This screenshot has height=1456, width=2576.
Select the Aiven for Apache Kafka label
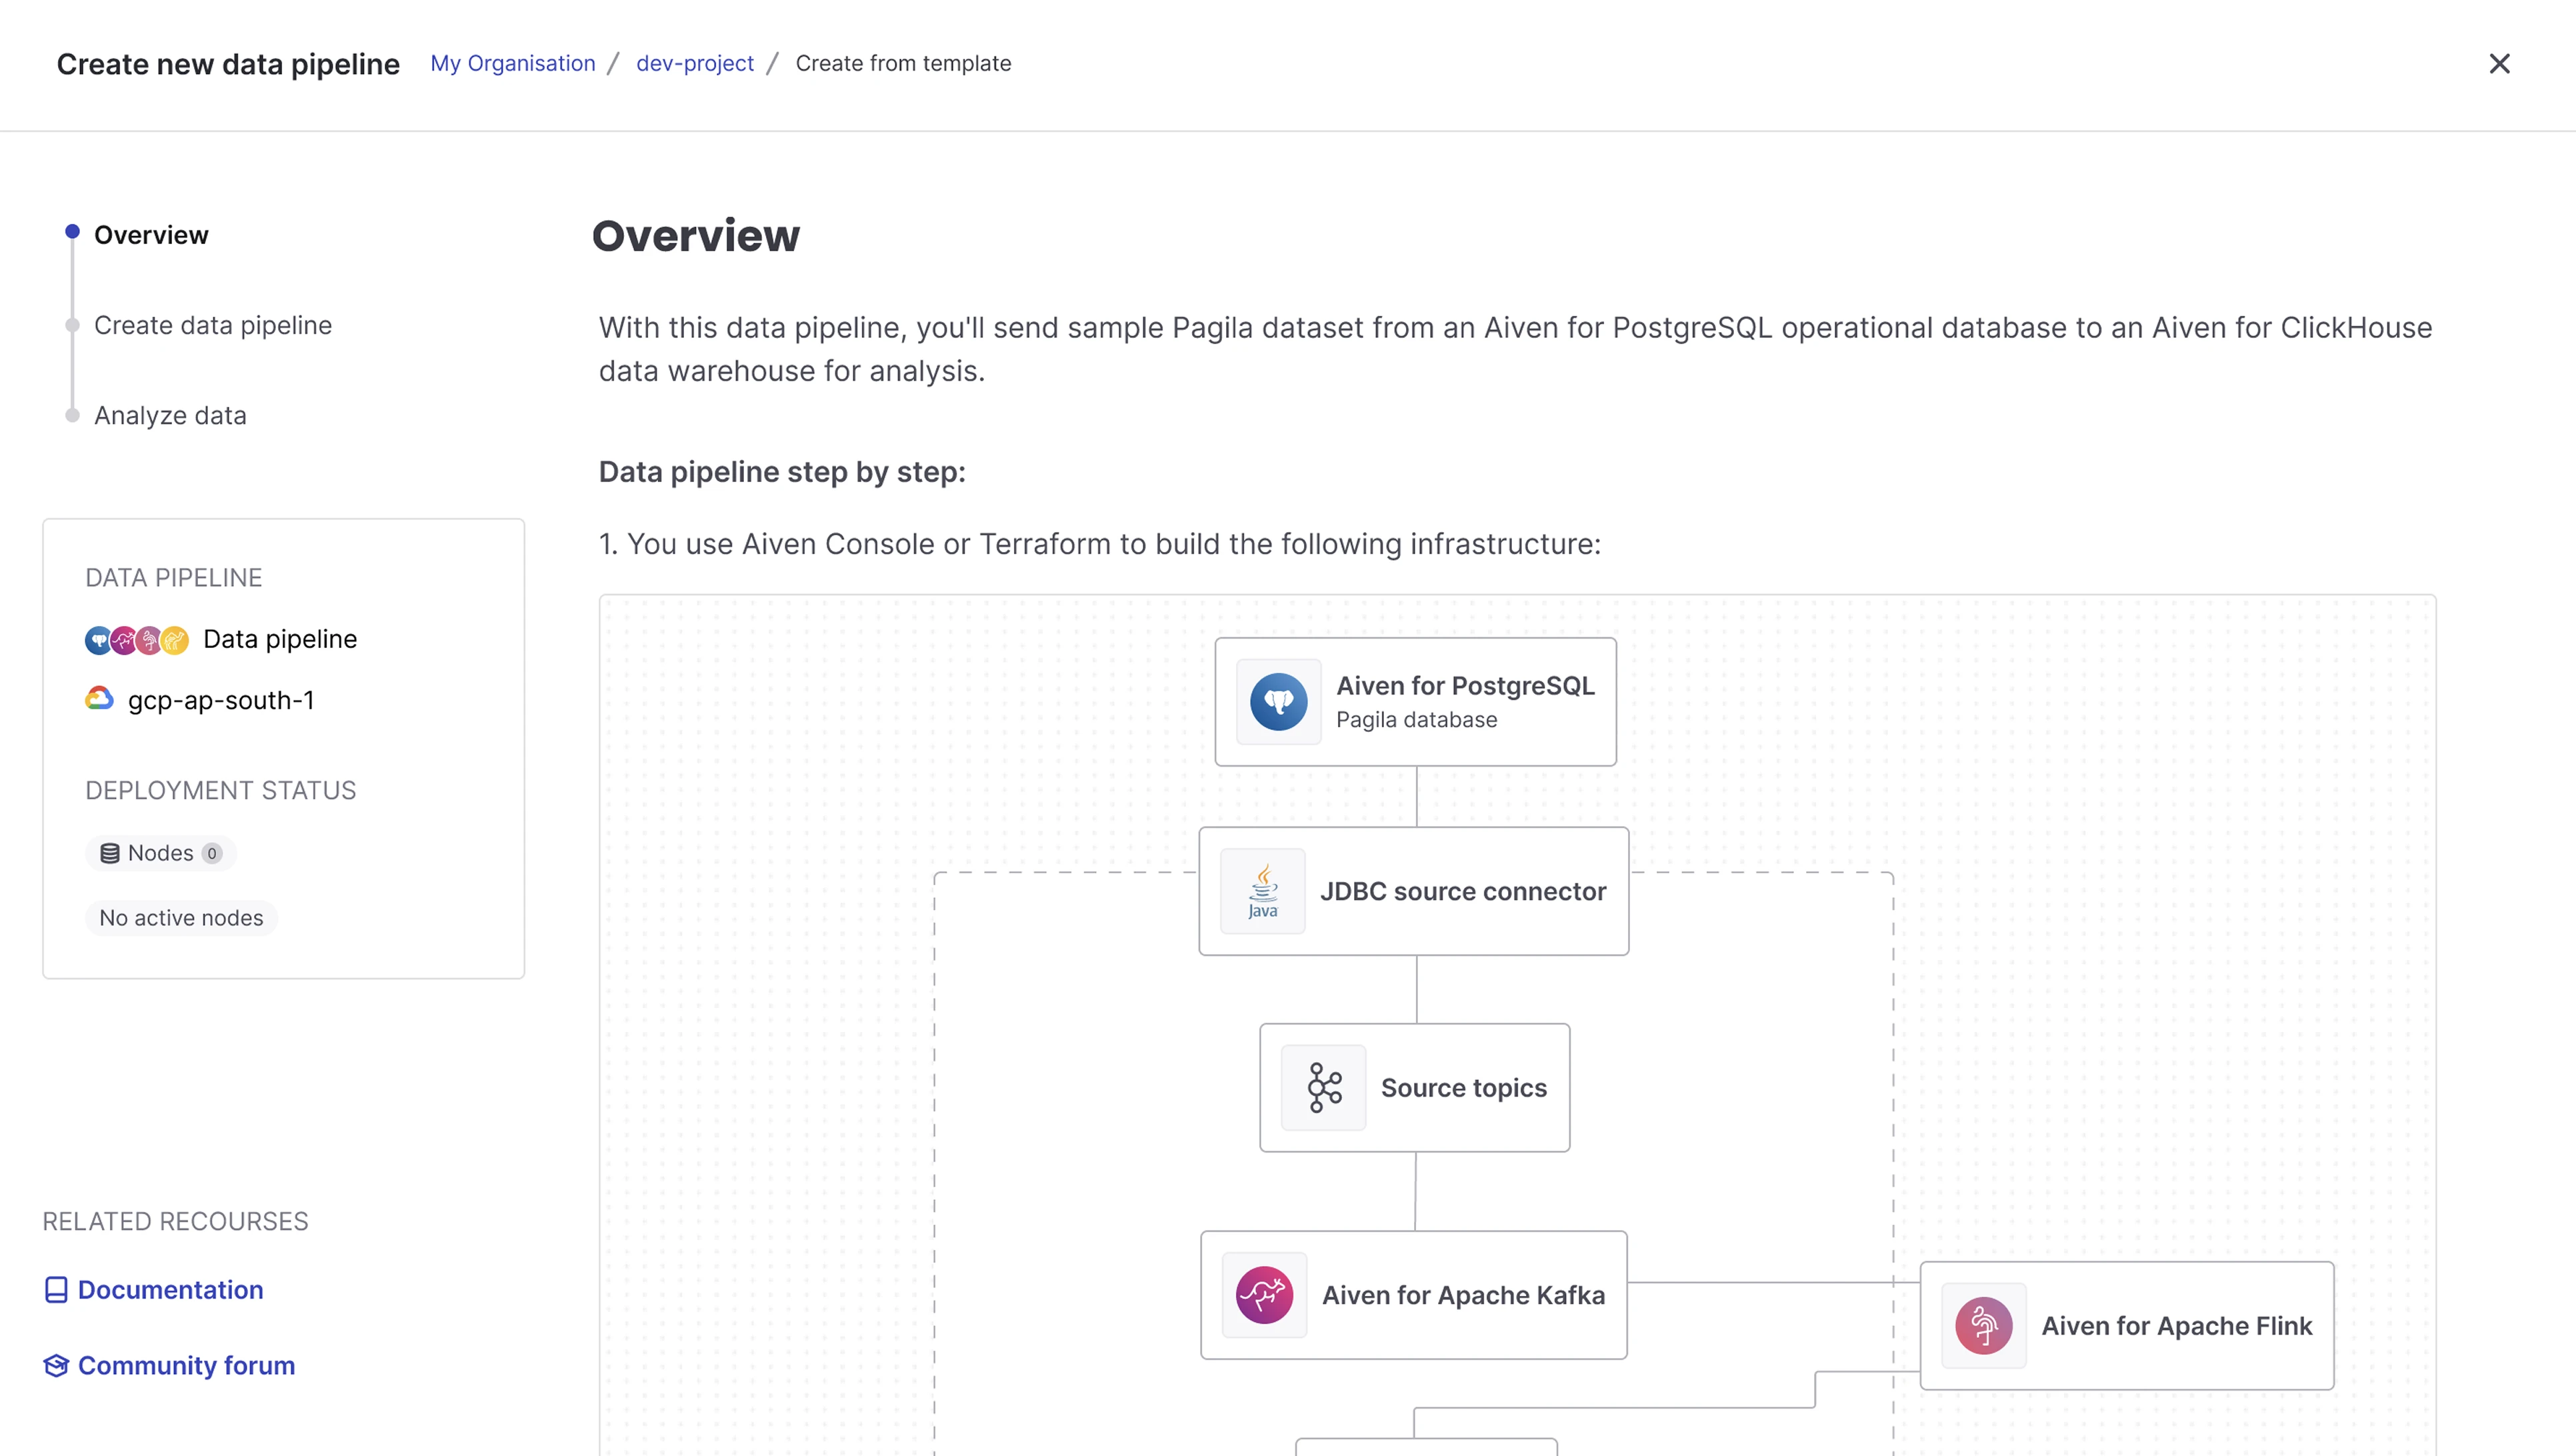click(x=1463, y=1295)
